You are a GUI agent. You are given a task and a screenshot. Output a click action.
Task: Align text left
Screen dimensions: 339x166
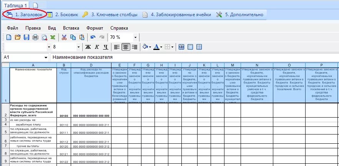[x=117, y=47]
